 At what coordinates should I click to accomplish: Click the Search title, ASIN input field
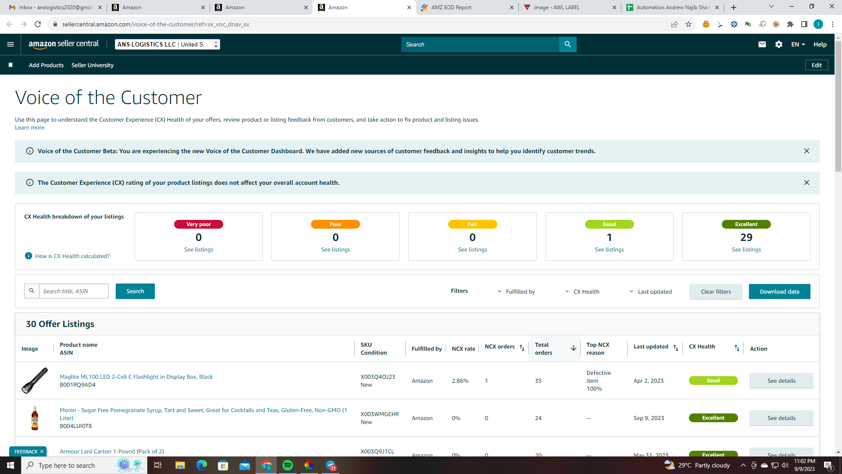click(74, 291)
